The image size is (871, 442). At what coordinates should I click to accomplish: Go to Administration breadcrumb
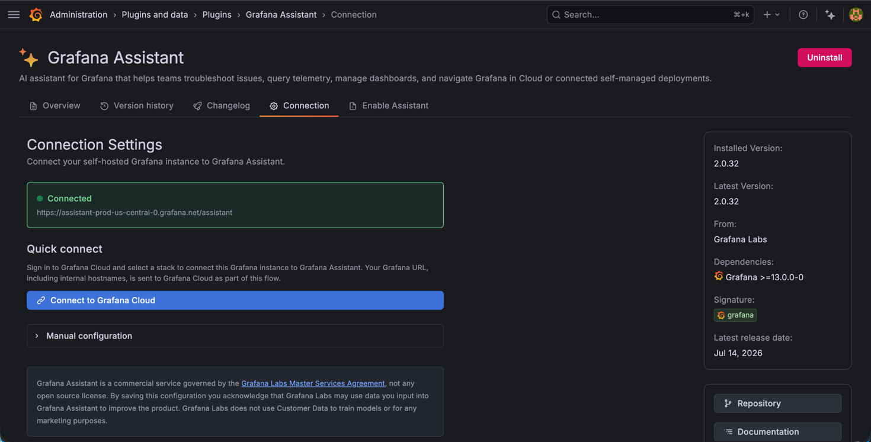click(79, 15)
